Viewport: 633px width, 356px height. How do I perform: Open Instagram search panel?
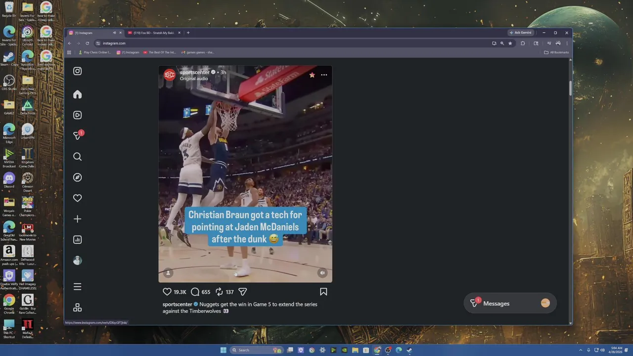click(78, 157)
